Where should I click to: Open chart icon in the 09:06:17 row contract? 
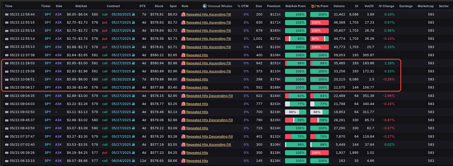pyautogui.click(x=133, y=87)
